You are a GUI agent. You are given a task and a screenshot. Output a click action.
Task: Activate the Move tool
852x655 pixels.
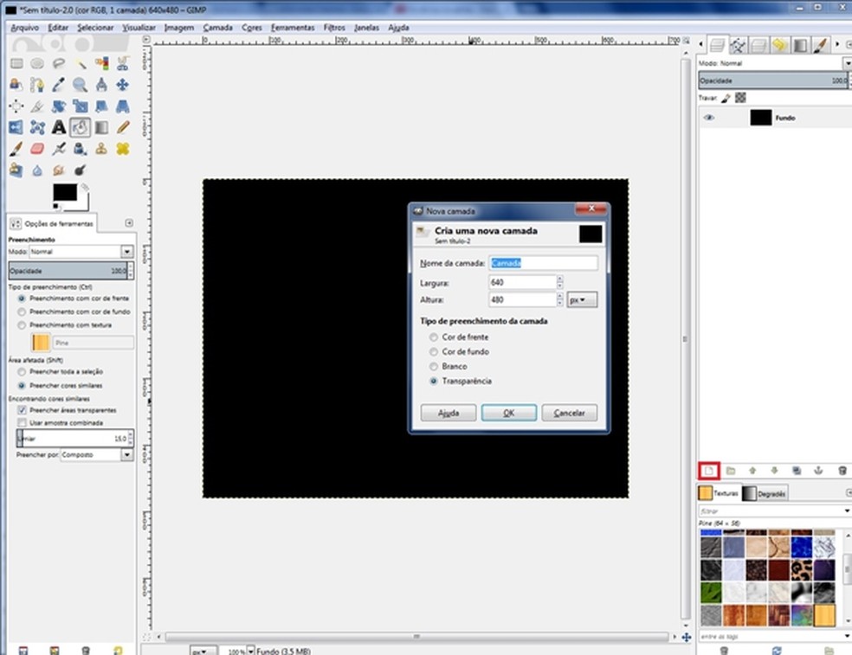point(122,85)
